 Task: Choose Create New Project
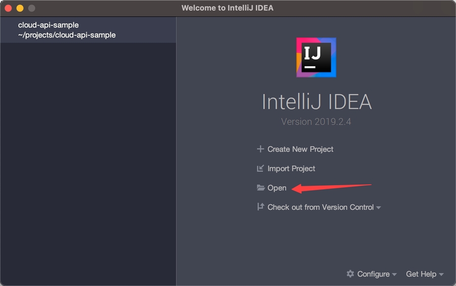pyautogui.click(x=300, y=149)
